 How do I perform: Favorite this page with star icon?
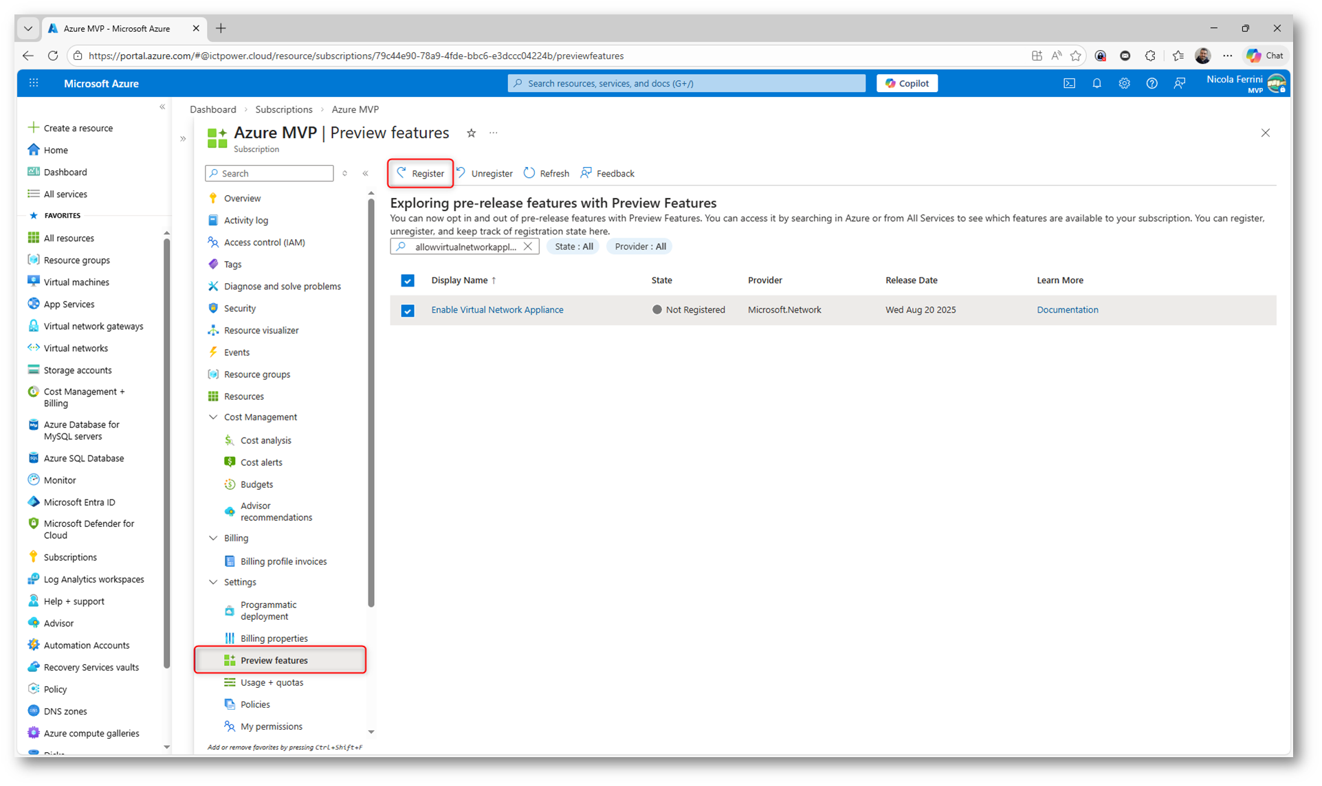pyautogui.click(x=471, y=133)
